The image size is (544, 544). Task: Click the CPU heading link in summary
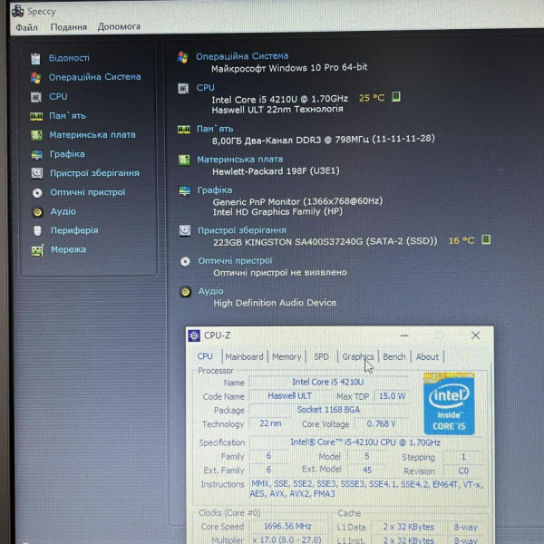(x=206, y=87)
